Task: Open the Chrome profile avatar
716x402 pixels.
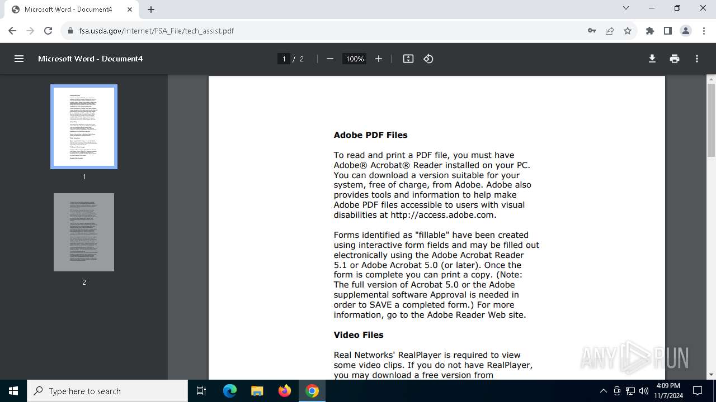Action: pos(686,31)
